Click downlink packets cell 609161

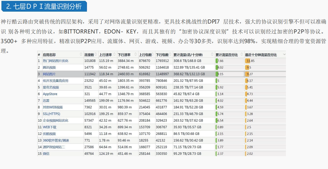click(x=161, y=87)
